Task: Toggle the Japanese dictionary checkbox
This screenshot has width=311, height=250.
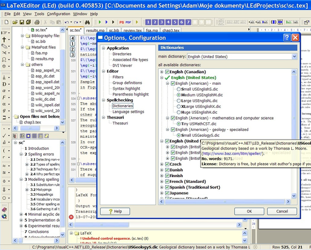Action: click(167, 193)
